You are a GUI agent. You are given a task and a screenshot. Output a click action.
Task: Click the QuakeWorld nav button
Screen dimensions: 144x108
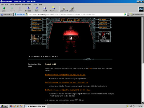pyautogui.click(x=105, y=22)
